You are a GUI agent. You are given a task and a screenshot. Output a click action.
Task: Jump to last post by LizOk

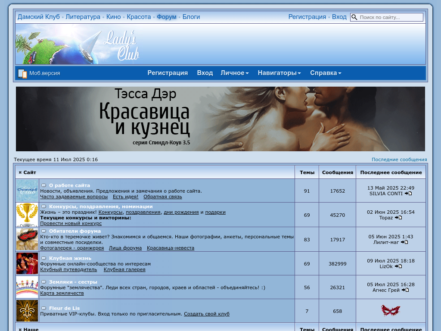(398, 266)
